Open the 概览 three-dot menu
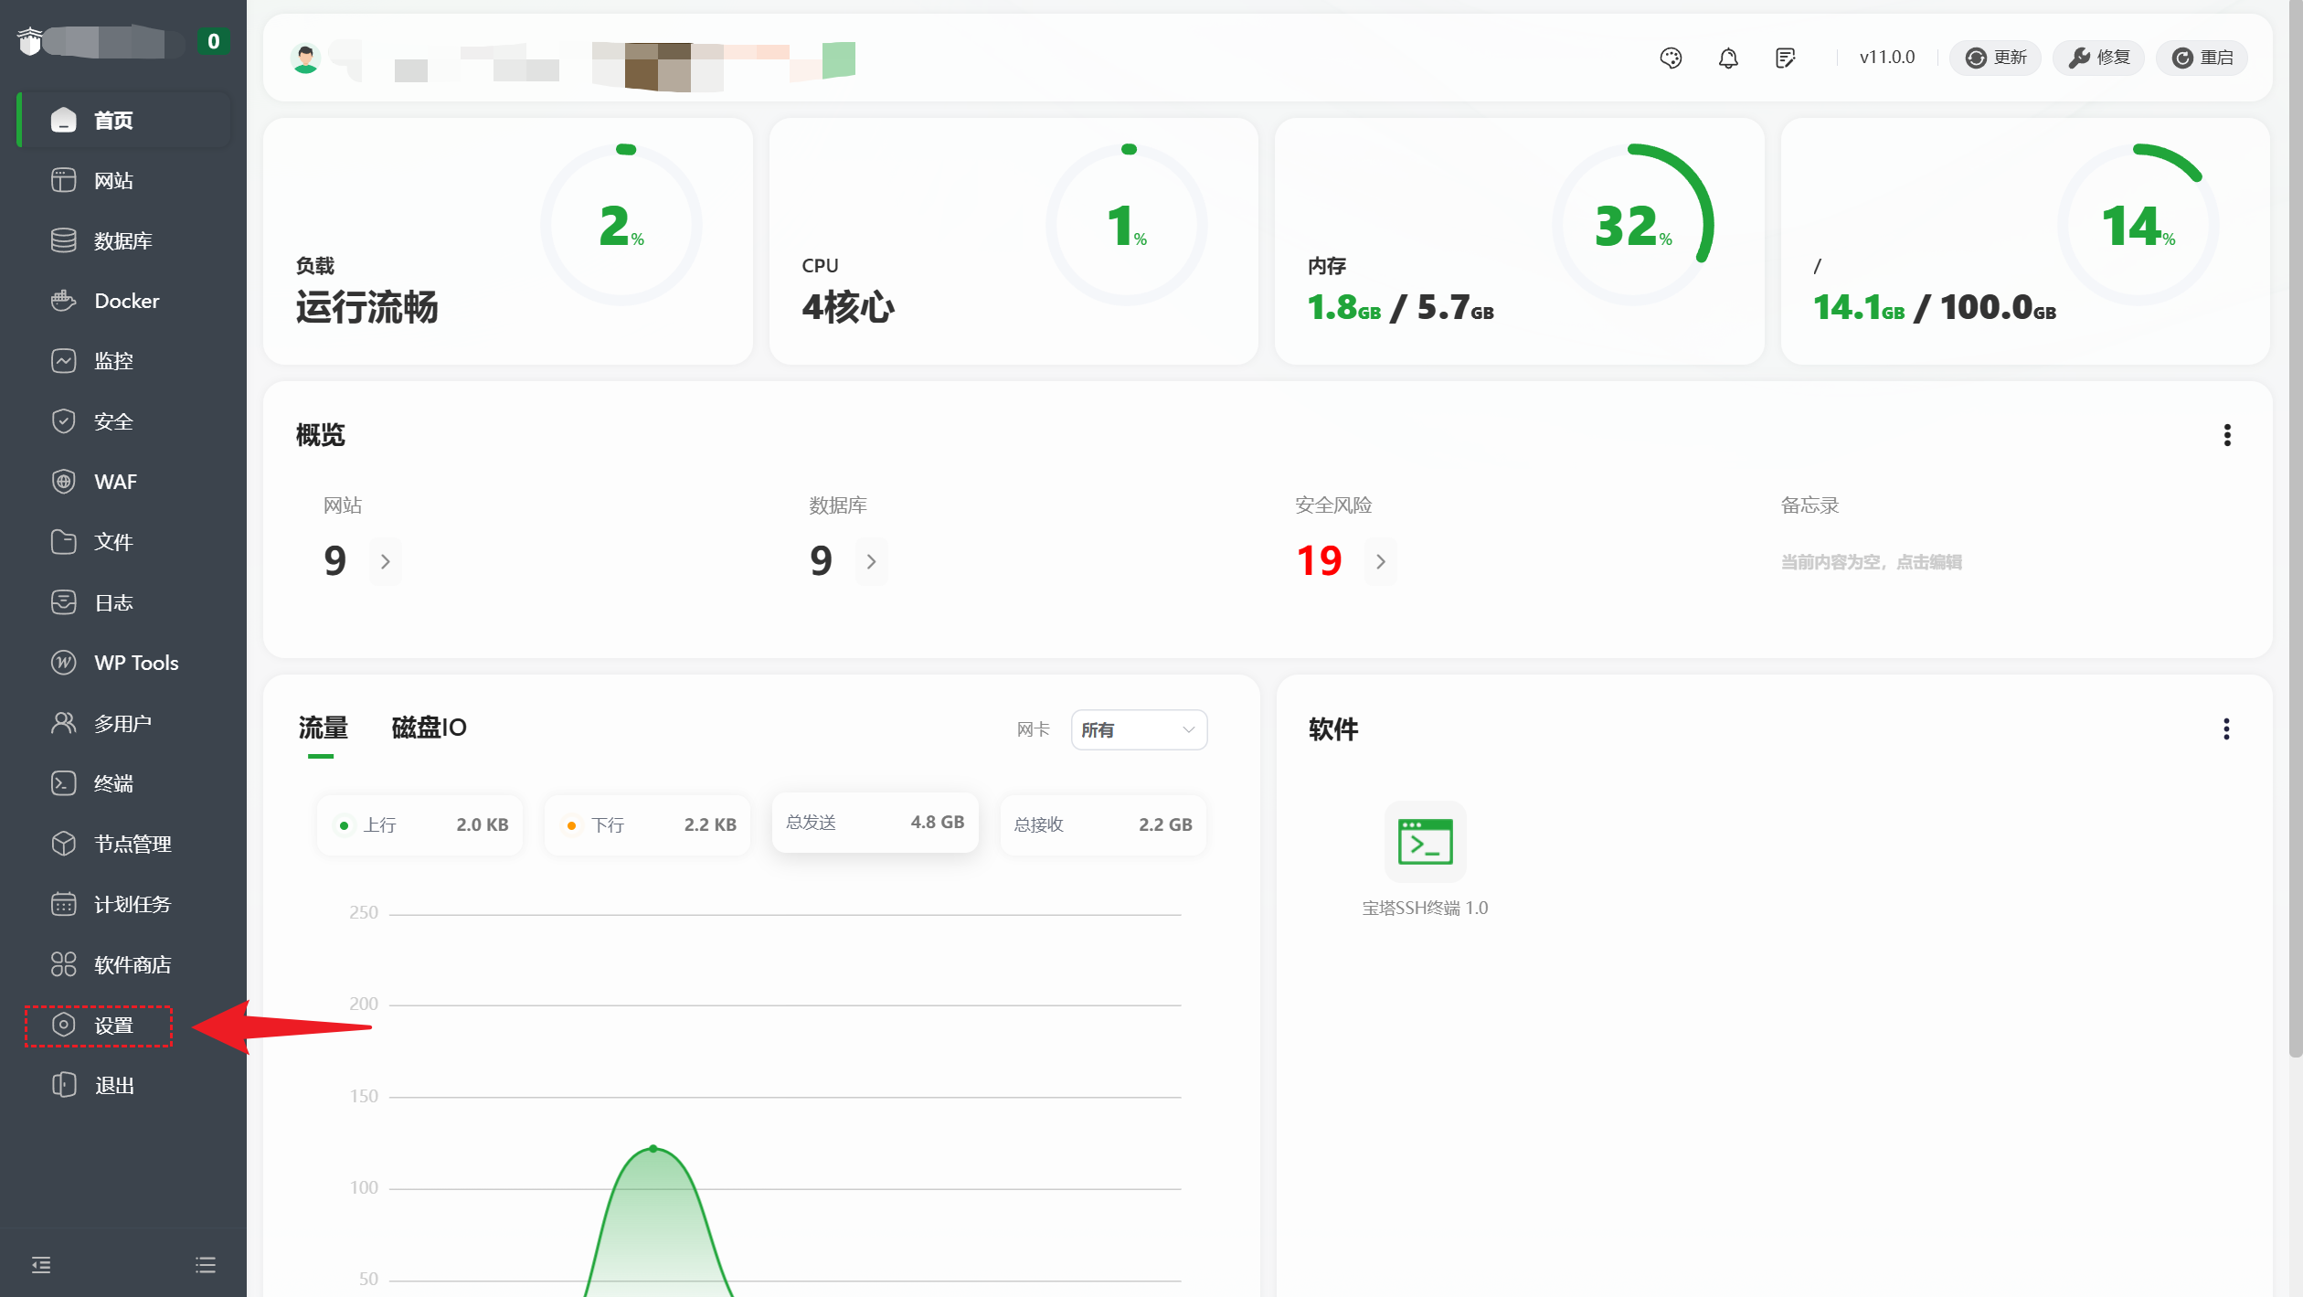Viewport: 2303px width, 1297px height. tap(2226, 435)
